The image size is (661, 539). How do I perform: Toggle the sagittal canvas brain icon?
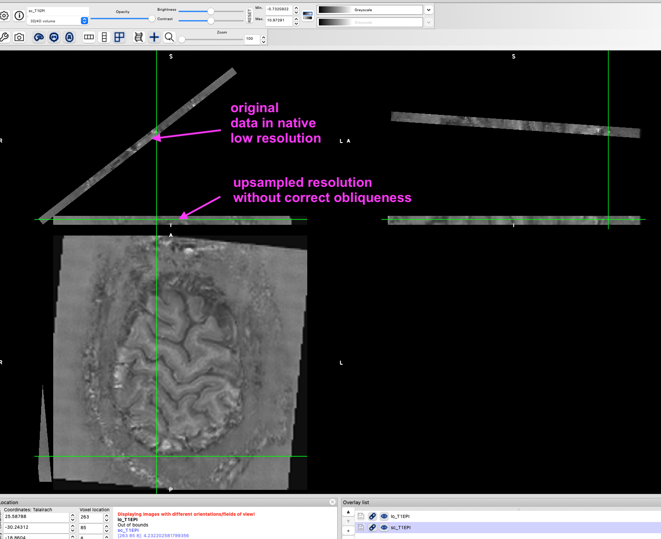tap(39, 37)
